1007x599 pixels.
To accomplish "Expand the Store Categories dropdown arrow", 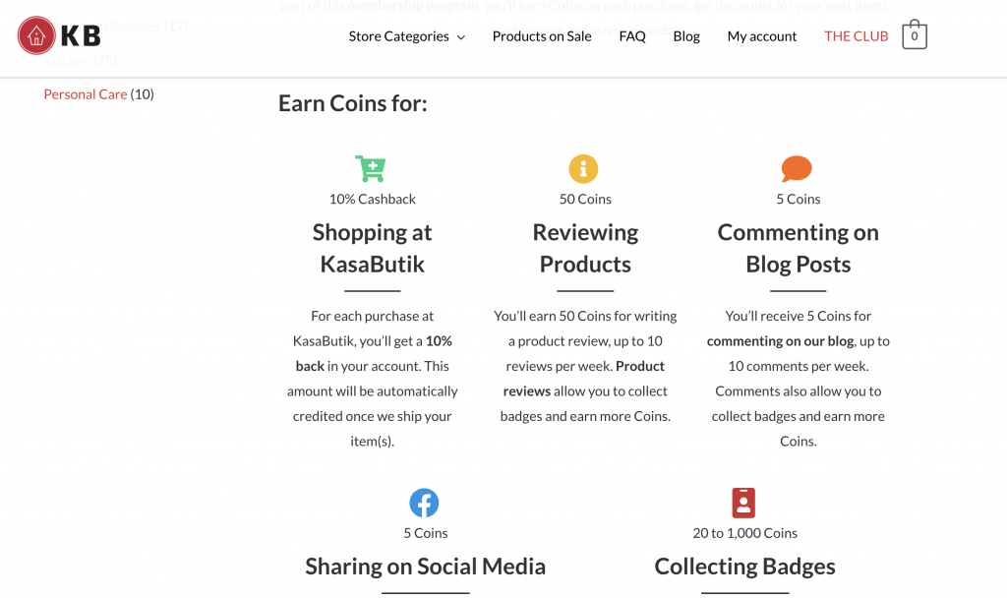I will pyautogui.click(x=459, y=37).
